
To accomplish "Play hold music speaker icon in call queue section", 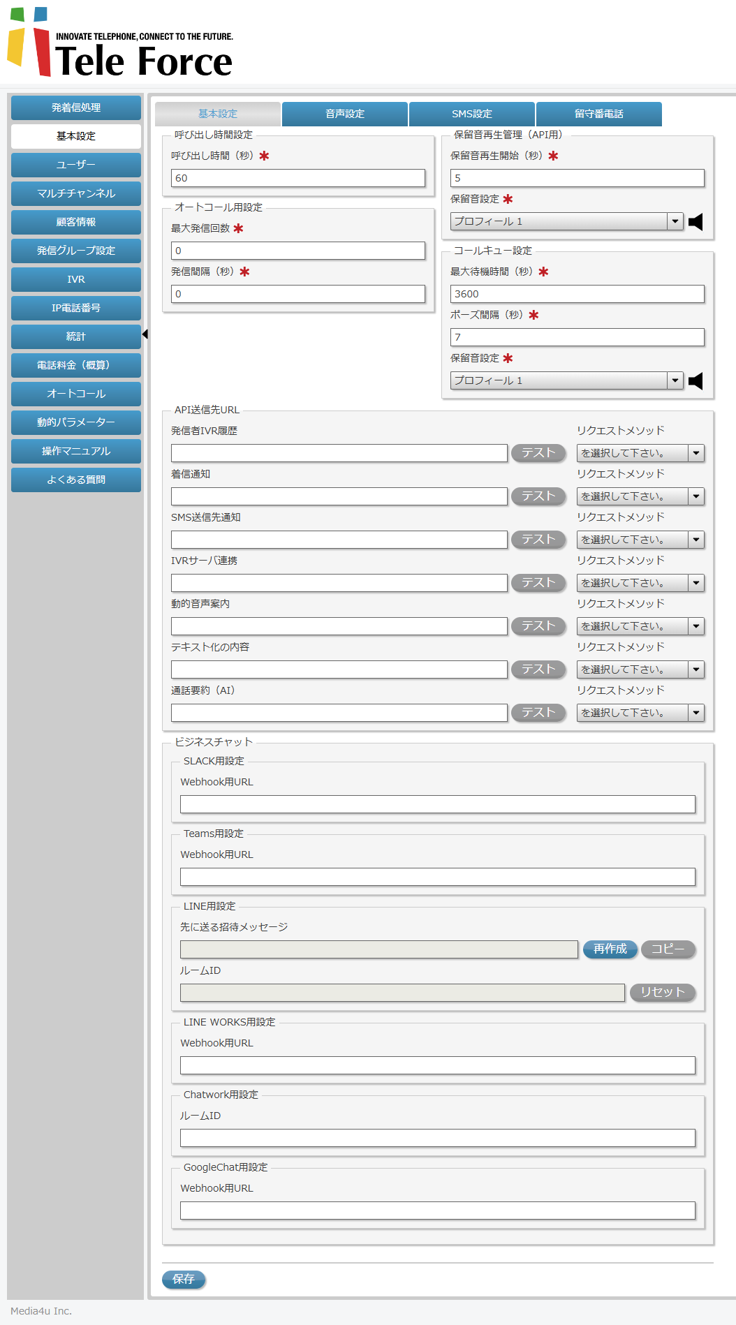I will (695, 381).
